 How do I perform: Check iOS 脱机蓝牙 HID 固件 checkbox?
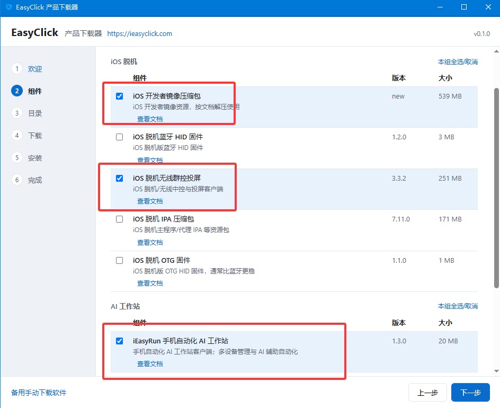pyautogui.click(x=119, y=137)
